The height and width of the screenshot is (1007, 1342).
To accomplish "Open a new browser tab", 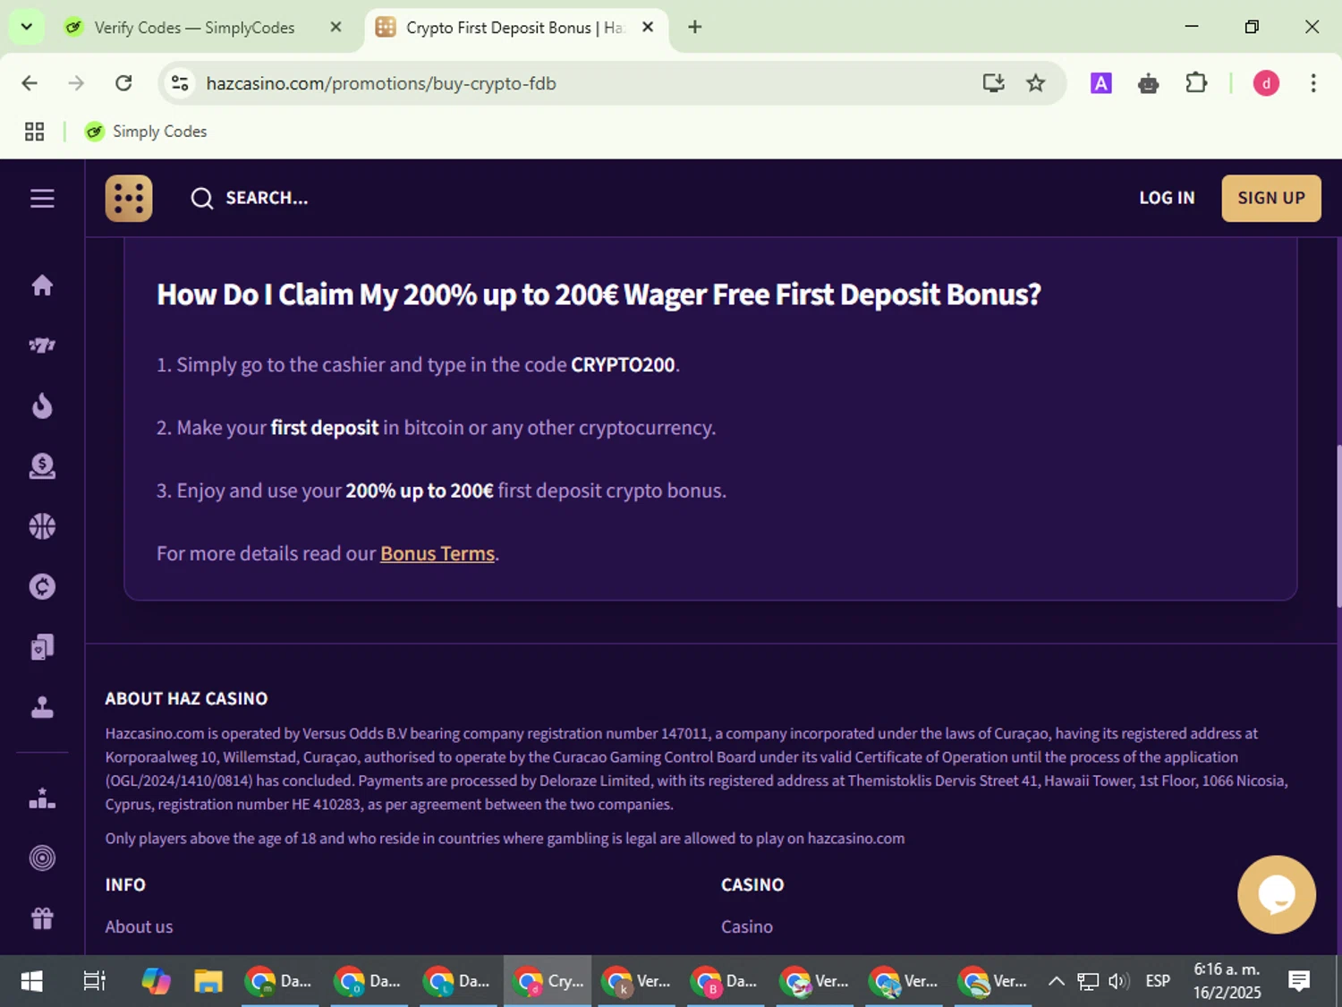I will point(695,27).
